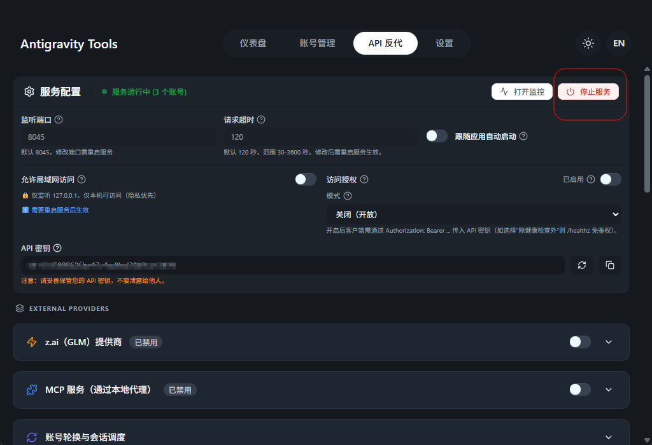Click help icon beside 模式 label

[348, 196]
